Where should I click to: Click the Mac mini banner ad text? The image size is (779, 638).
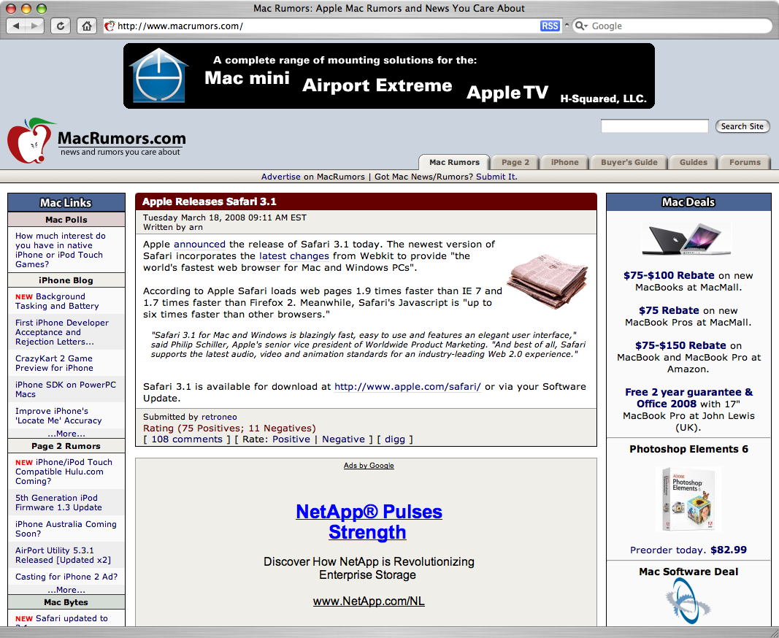(x=247, y=78)
